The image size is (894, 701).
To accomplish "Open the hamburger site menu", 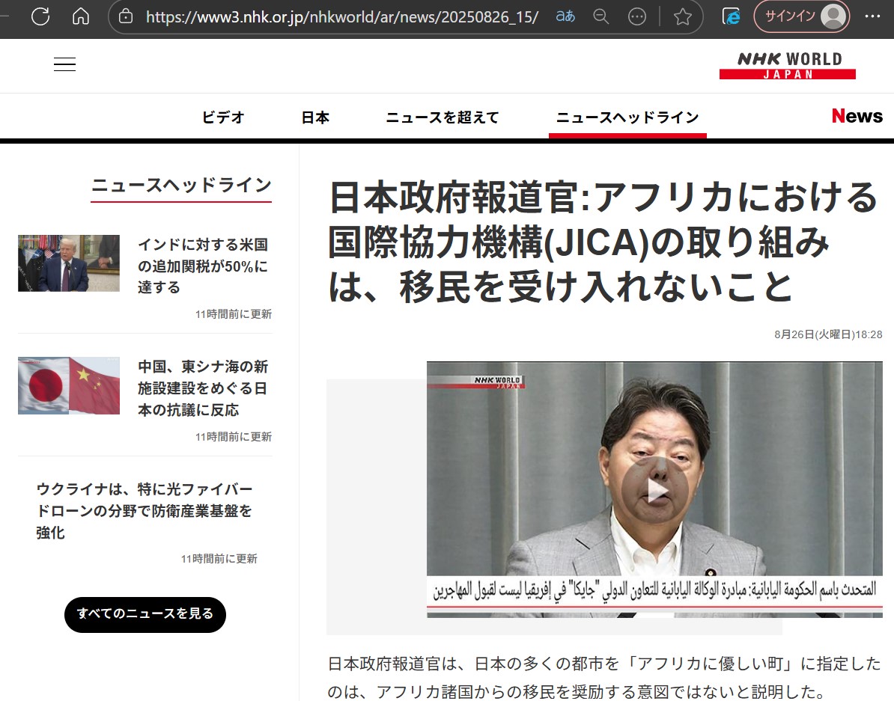I will pyautogui.click(x=64, y=64).
